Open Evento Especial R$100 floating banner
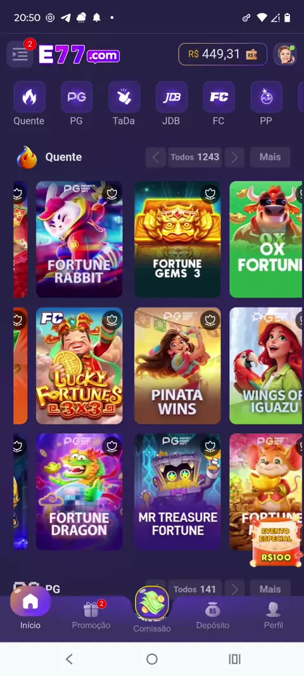 pyautogui.click(x=275, y=542)
